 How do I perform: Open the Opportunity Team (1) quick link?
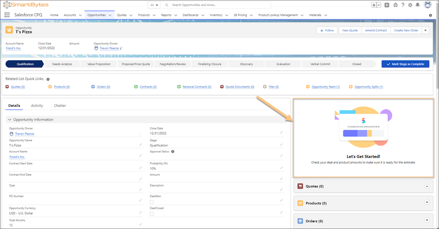[325, 87]
